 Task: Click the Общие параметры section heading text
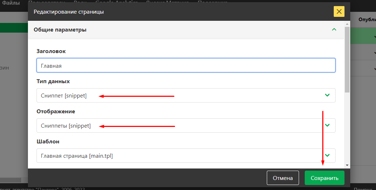tap(60, 30)
